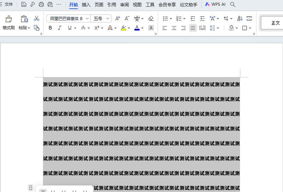Expand numbered list dropdown arrow
This screenshot has width=283, height=192.
coord(184,19)
